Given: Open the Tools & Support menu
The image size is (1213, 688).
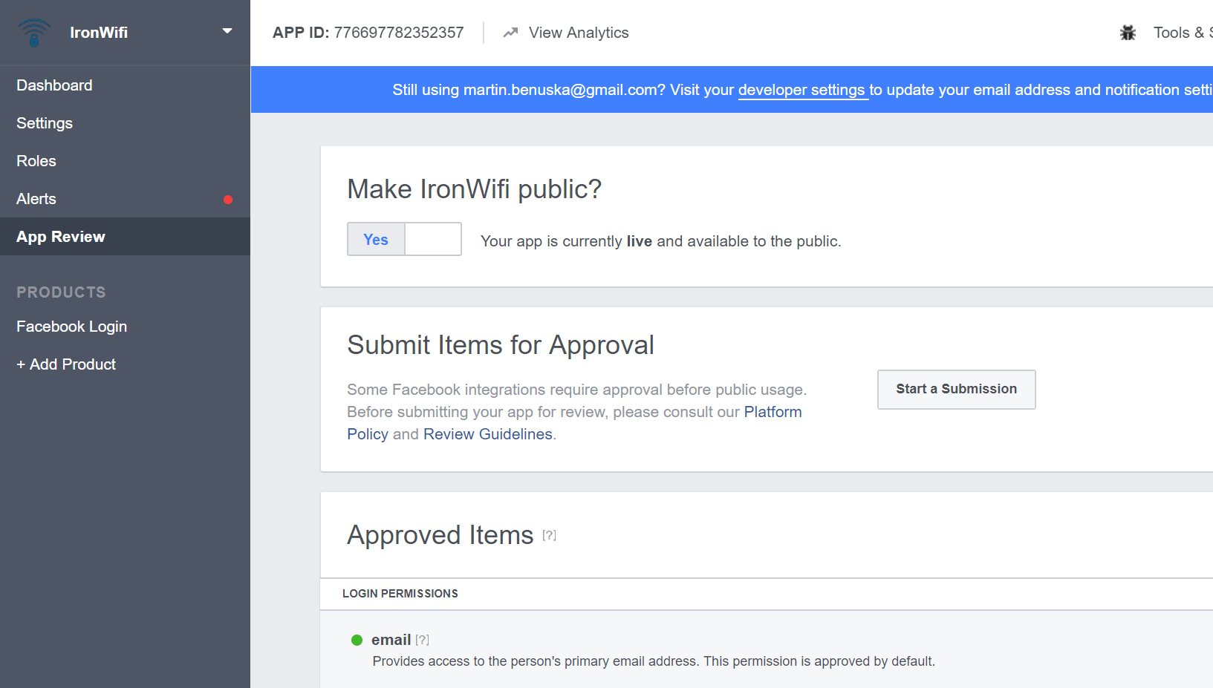Looking at the screenshot, I should [x=1183, y=33].
